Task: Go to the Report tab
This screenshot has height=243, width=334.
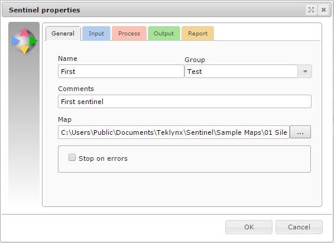Action: coord(197,34)
